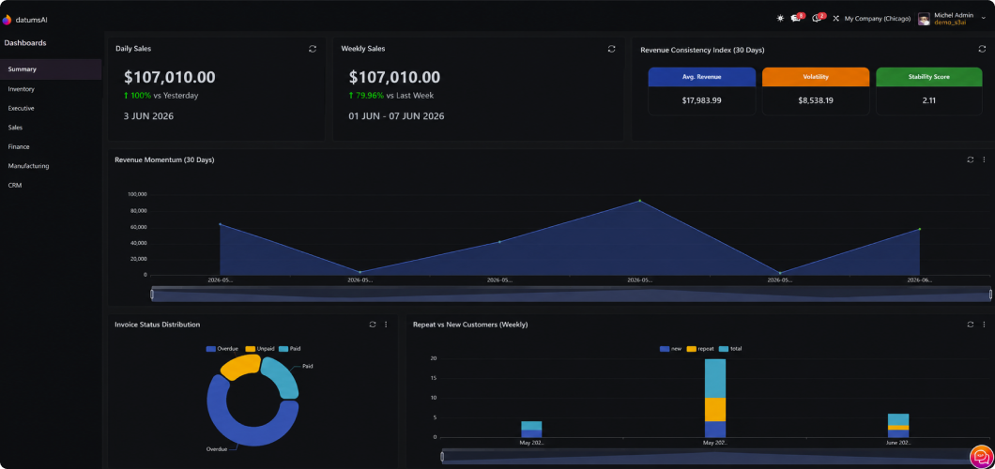
Task: Click the demo_s3ai database label
Action: point(950,23)
